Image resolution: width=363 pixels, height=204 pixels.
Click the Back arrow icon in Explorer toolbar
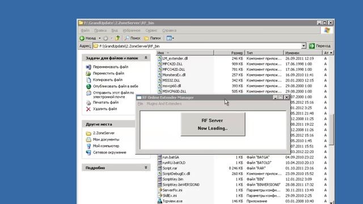tap(82, 38)
